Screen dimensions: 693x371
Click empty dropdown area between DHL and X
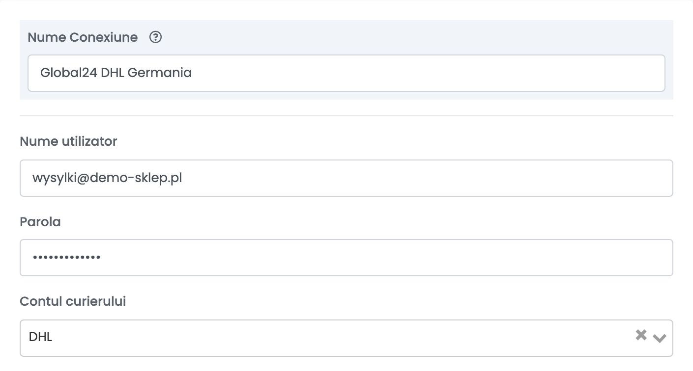click(344, 338)
